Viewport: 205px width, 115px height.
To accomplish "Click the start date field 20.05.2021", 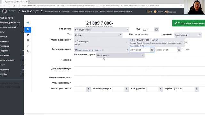I will tap(140, 50).
